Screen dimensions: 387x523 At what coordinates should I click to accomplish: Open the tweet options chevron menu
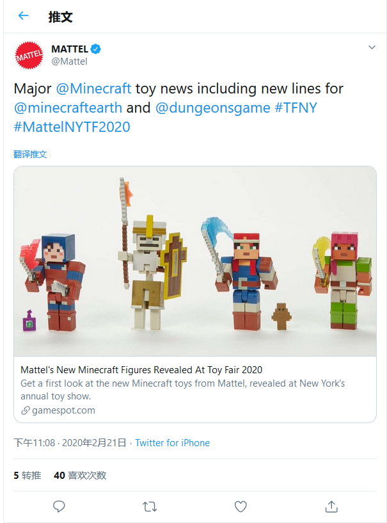[372, 48]
